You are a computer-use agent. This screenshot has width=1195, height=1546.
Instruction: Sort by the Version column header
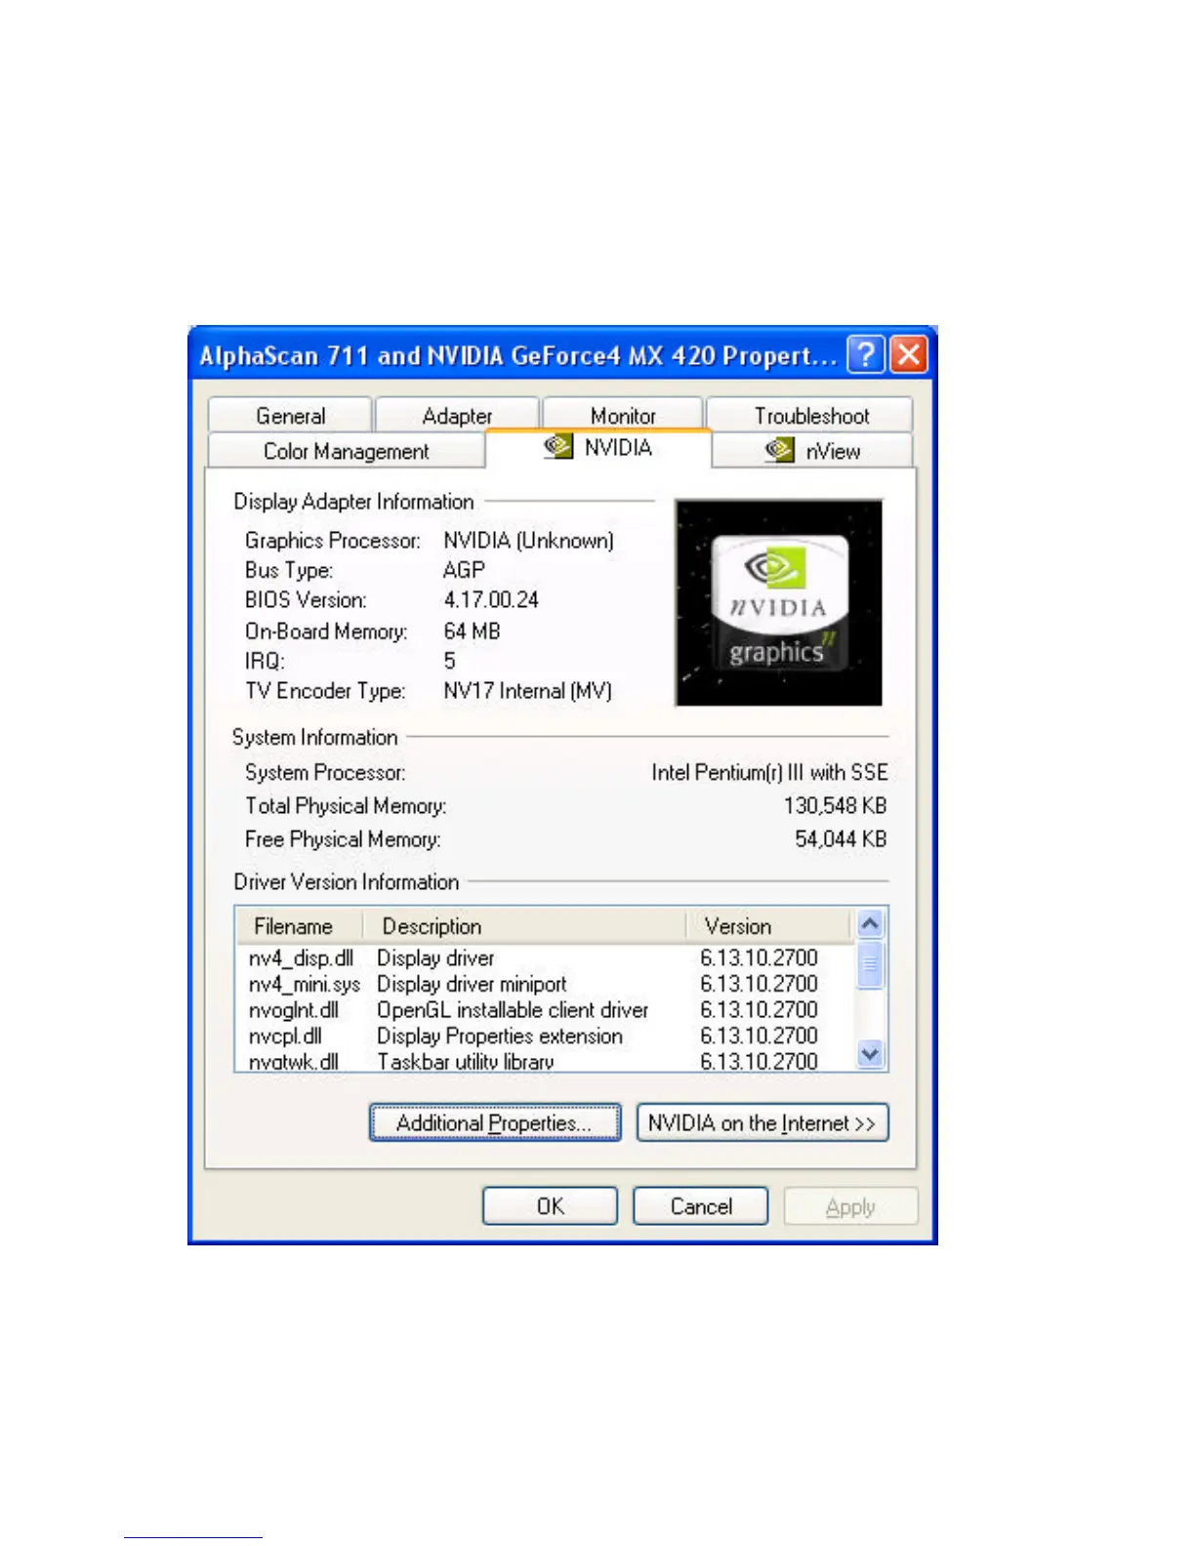[769, 925]
